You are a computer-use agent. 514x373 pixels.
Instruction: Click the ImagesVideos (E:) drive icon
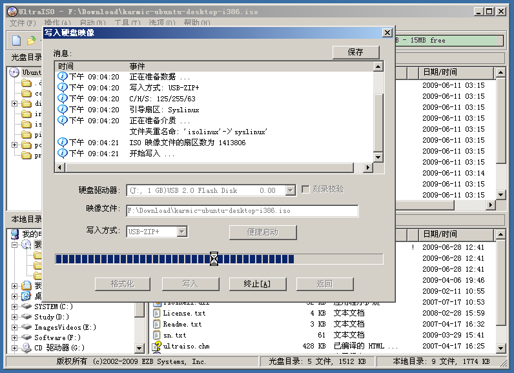click(x=26, y=327)
